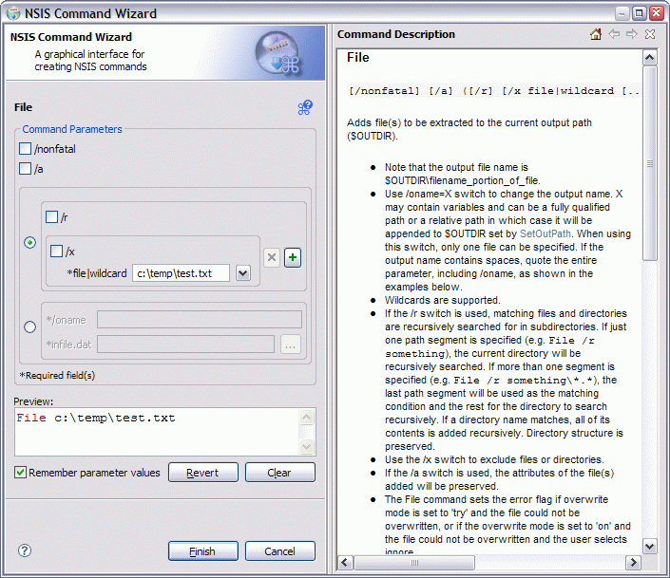The image size is (670, 578).
Task: Click the description vertical scrollbar thumb
Action: point(650,163)
